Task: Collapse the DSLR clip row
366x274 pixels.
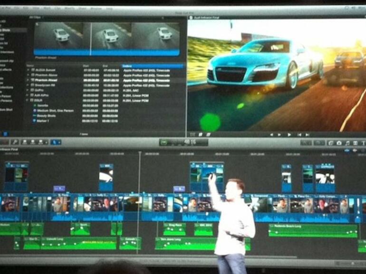Action: pos(27,100)
